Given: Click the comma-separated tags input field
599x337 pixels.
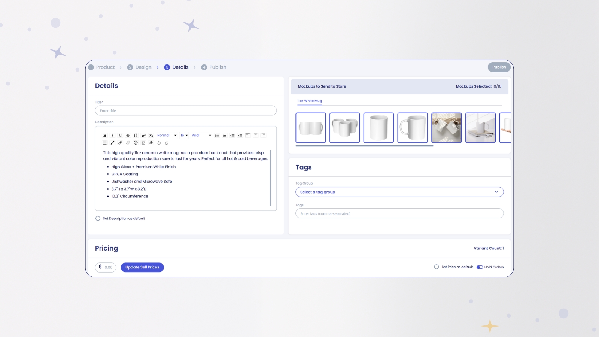Looking at the screenshot, I should pyautogui.click(x=399, y=213).
